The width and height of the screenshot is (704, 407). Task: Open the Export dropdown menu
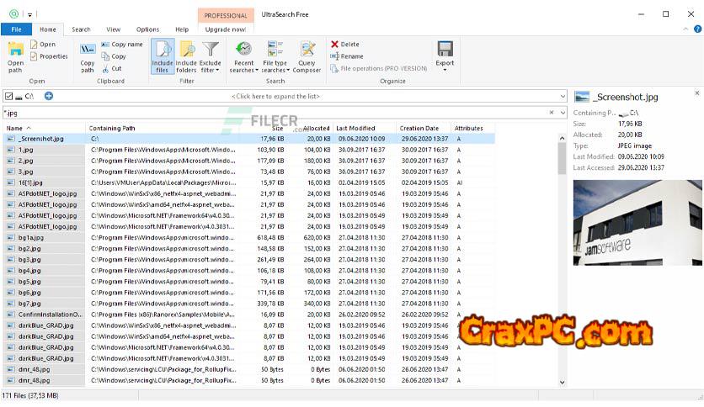click(x=445, y=55)
